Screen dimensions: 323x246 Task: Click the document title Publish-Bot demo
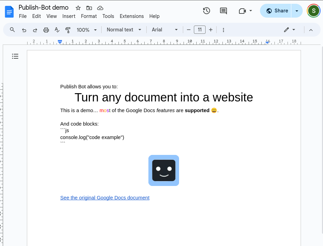click(43, 8)
